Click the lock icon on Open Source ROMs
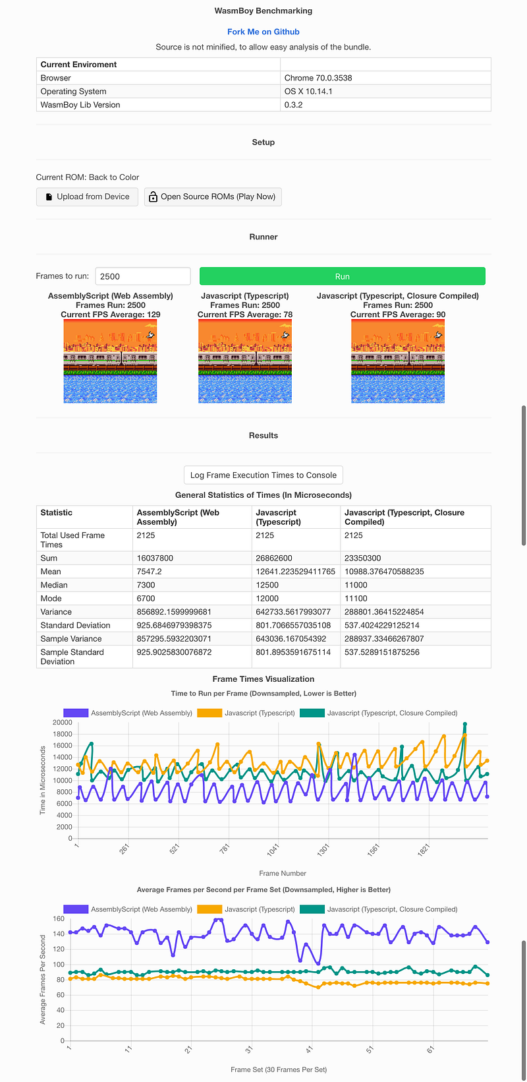The image size is (527, 1082). tap(153, 196)
